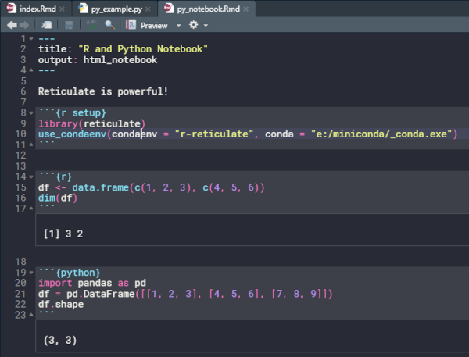This screenshot has width=469, height=357.
Task: Click the "Reticulate is powerful!" line
Action: pyautogui.click(x=103, y=91)
